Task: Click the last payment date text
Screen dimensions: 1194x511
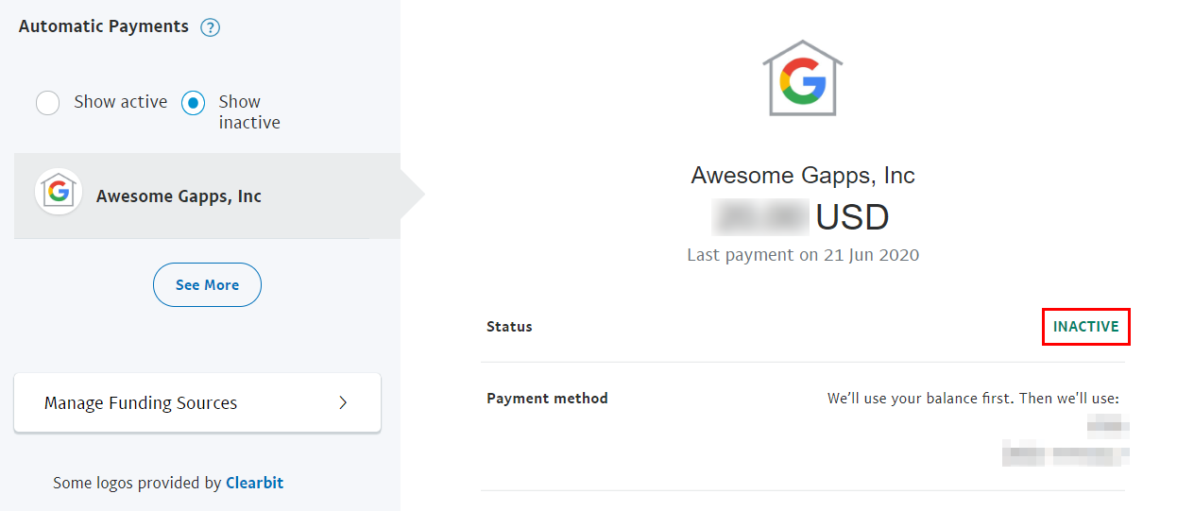Action: (x=802, y=255)
